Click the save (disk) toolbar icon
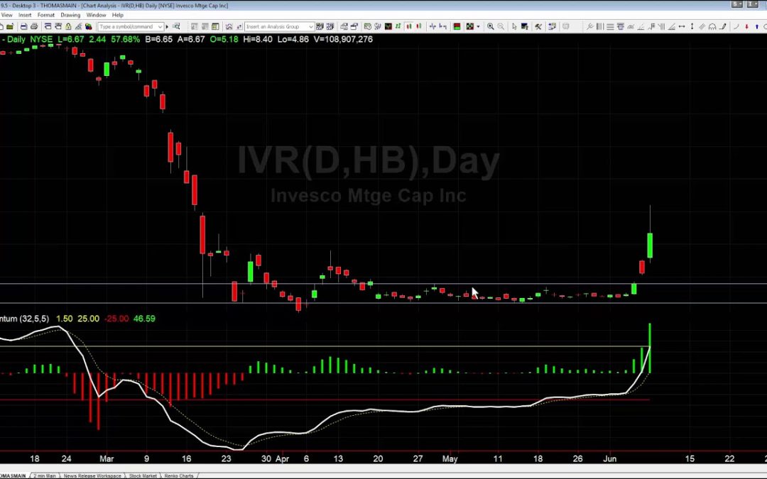The width and height of the screenshot is (767, 479). point(23,26)
